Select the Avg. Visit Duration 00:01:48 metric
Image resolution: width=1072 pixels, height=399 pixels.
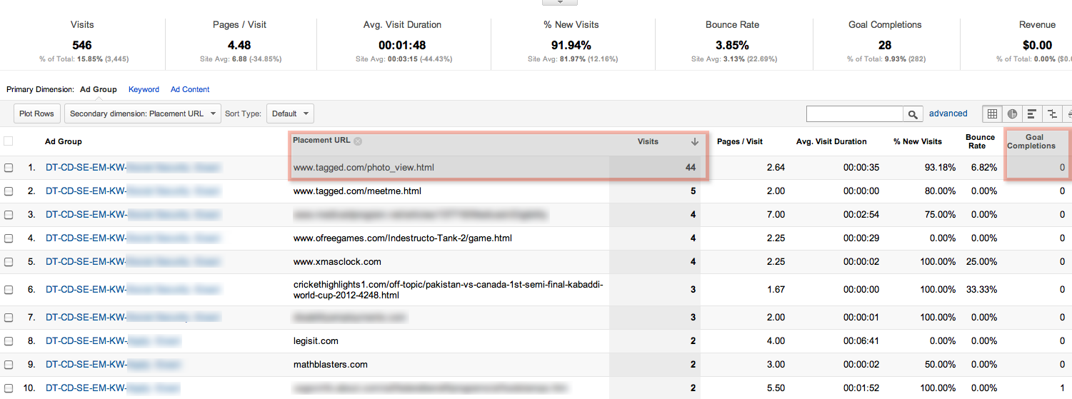(x=403, y=41)
